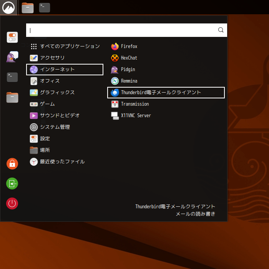Open Pidgin chat icon in menu sidebar

12,57
